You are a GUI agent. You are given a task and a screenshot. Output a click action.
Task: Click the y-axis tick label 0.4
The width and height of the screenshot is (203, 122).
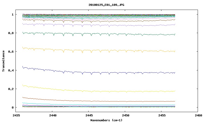11,70
